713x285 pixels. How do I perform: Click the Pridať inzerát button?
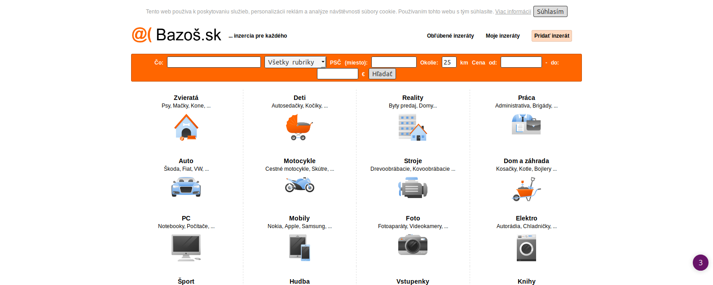(x=552, y=36)
